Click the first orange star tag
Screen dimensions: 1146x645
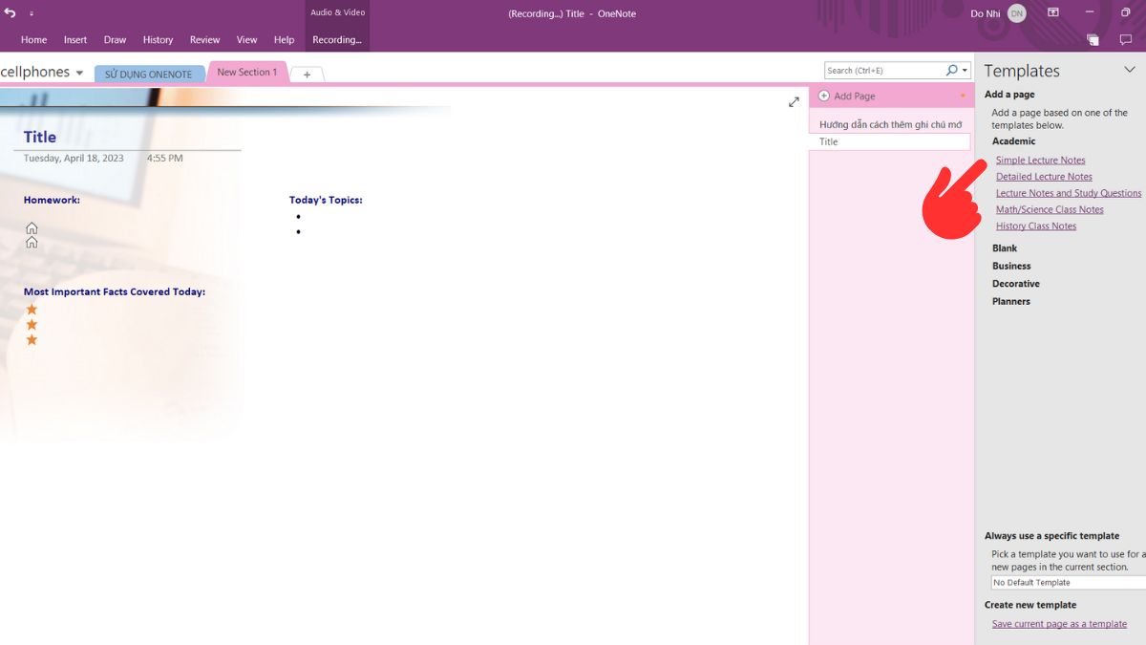click(x=32, y=310)
